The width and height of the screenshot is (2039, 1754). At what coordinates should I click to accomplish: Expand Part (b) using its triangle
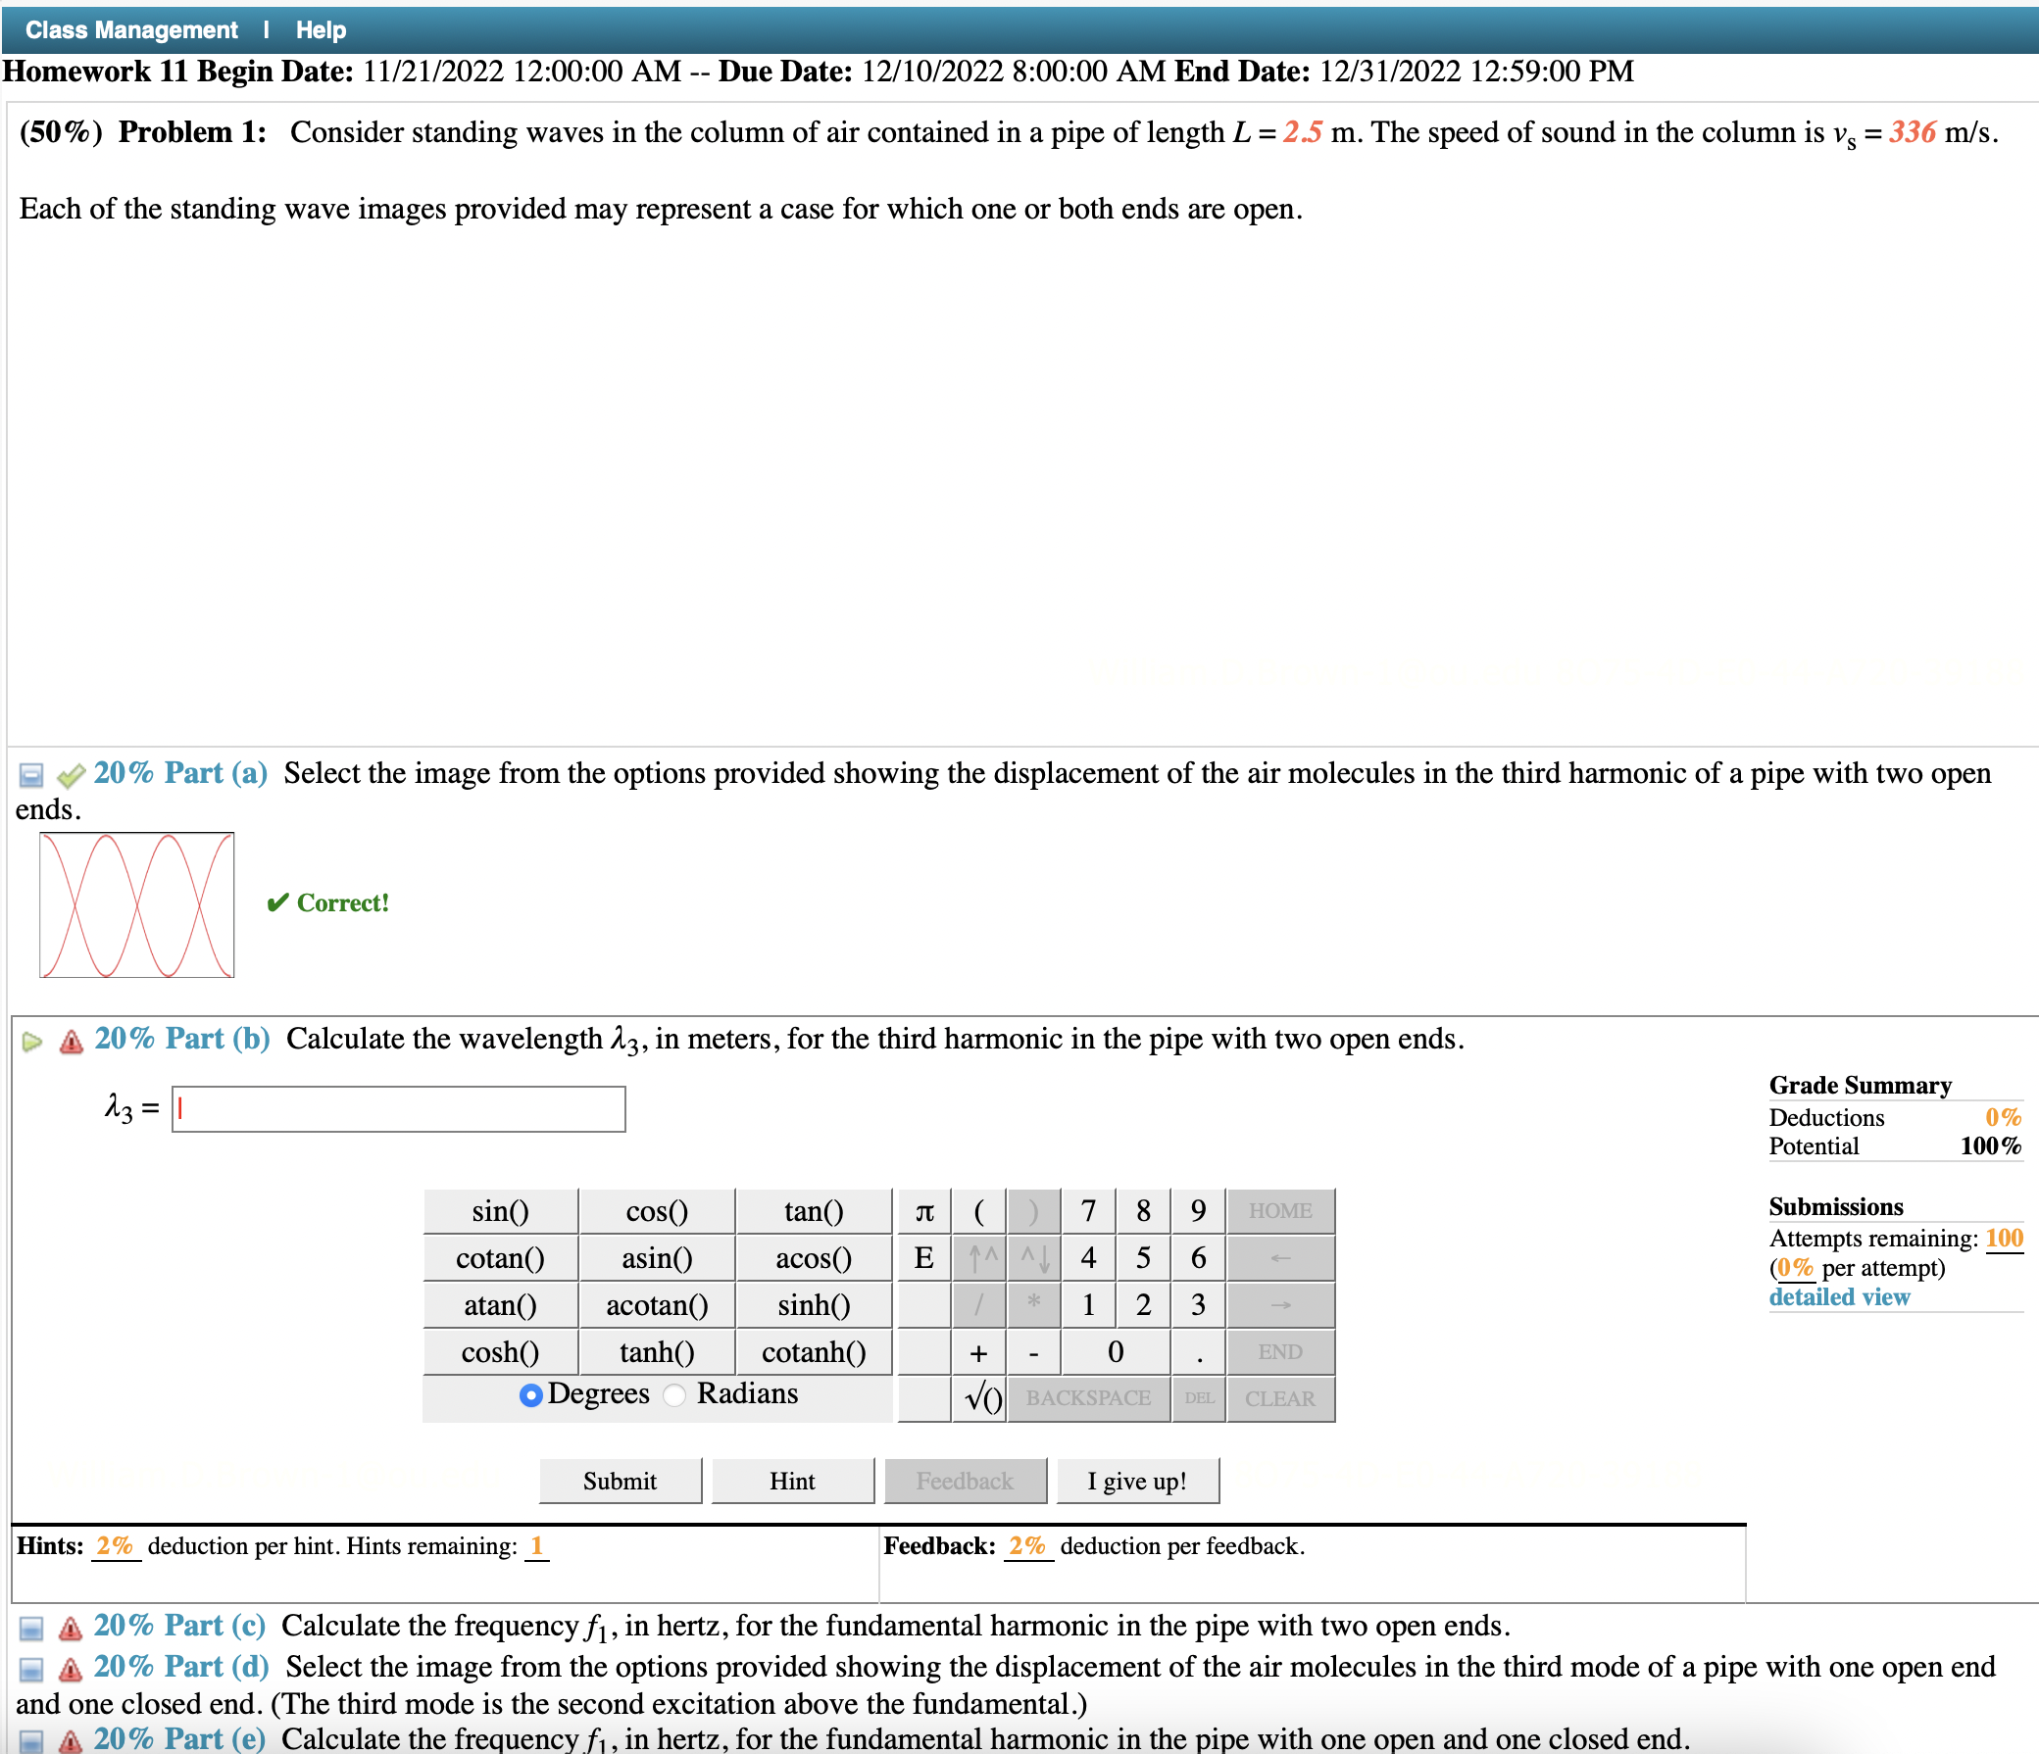point(30,1040)
